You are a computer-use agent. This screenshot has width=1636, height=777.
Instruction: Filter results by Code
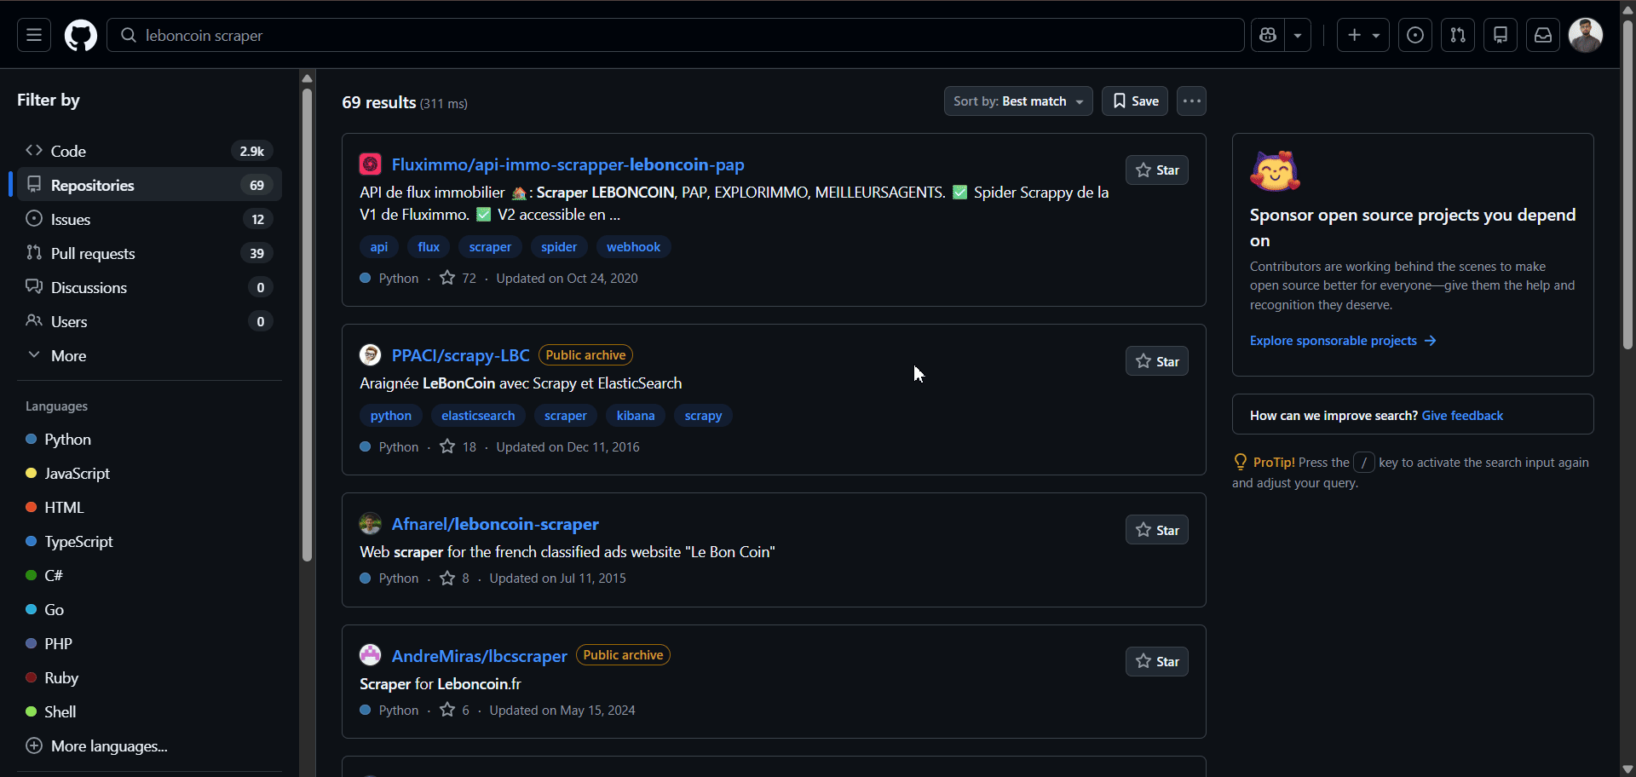tap(149, 151)
